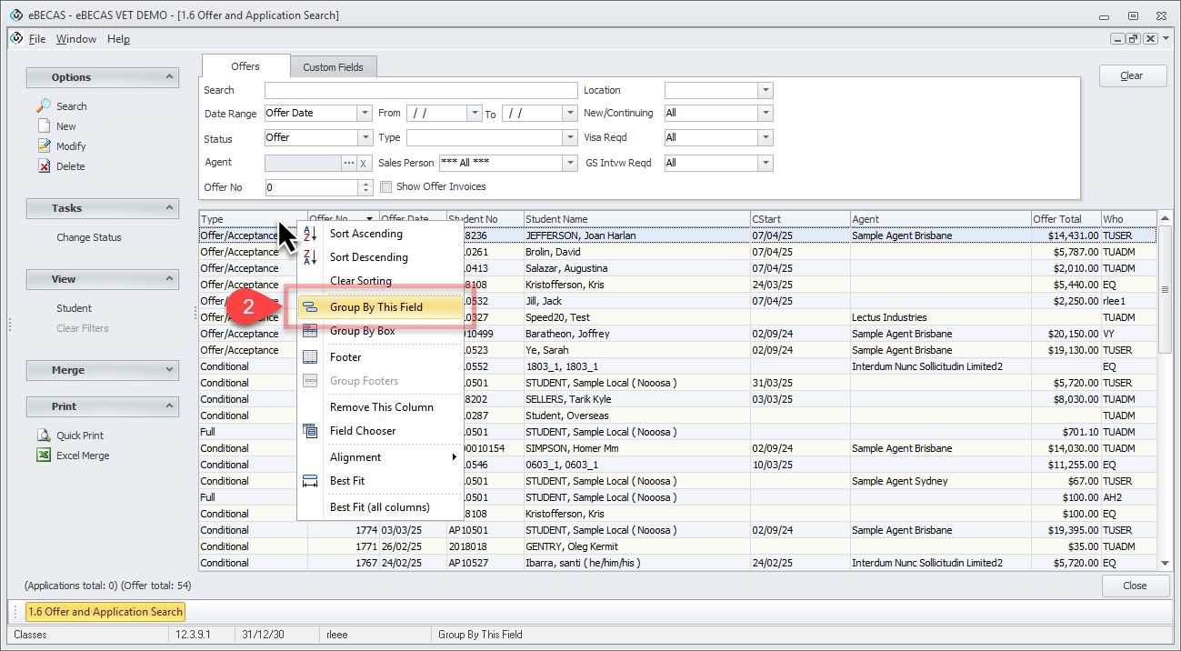1181x651 pixels.
Task: Expand the Merge panel section
Action: [169, 370]
